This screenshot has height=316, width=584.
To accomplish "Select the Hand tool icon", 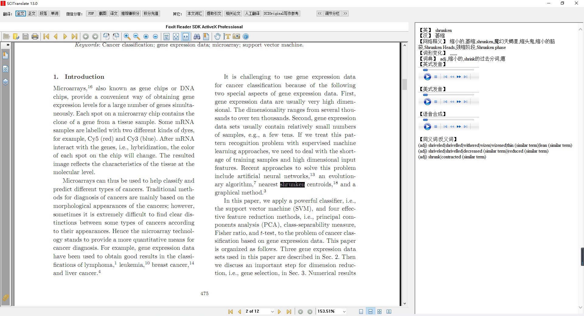I will pyautogui.click(x=217, y=36).
